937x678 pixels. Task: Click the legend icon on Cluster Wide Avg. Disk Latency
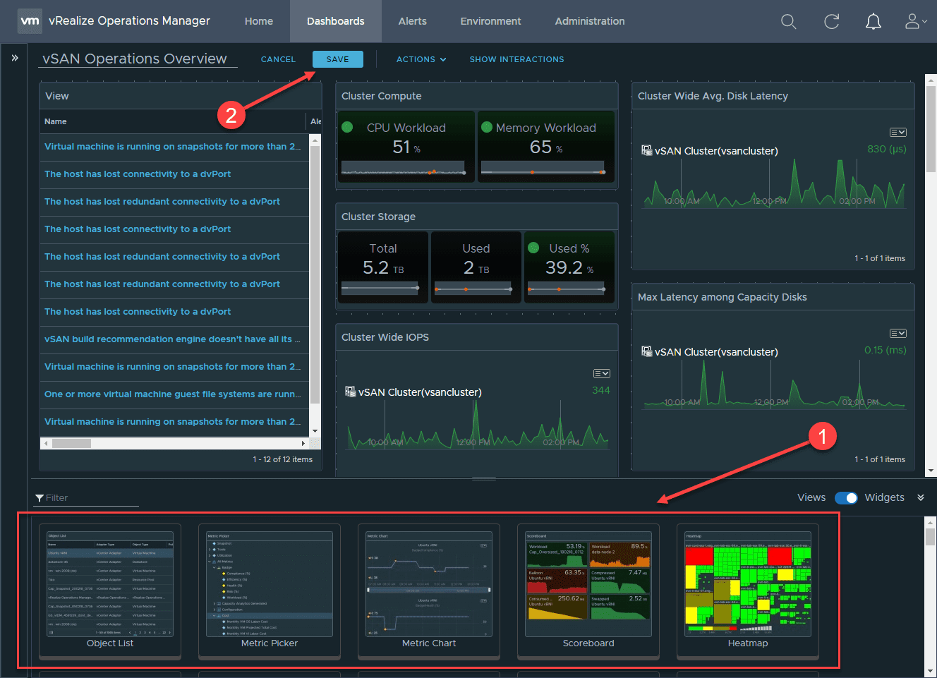[897, 132]
